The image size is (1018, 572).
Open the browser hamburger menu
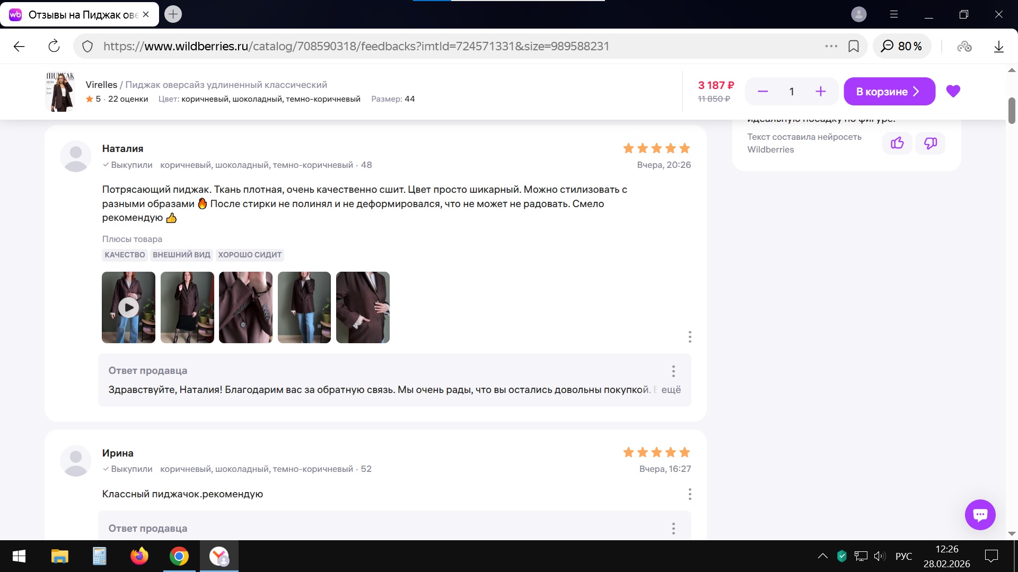894,14
